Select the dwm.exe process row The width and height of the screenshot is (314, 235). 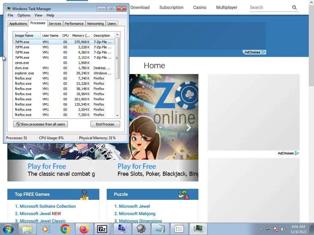tap(64, 68)
